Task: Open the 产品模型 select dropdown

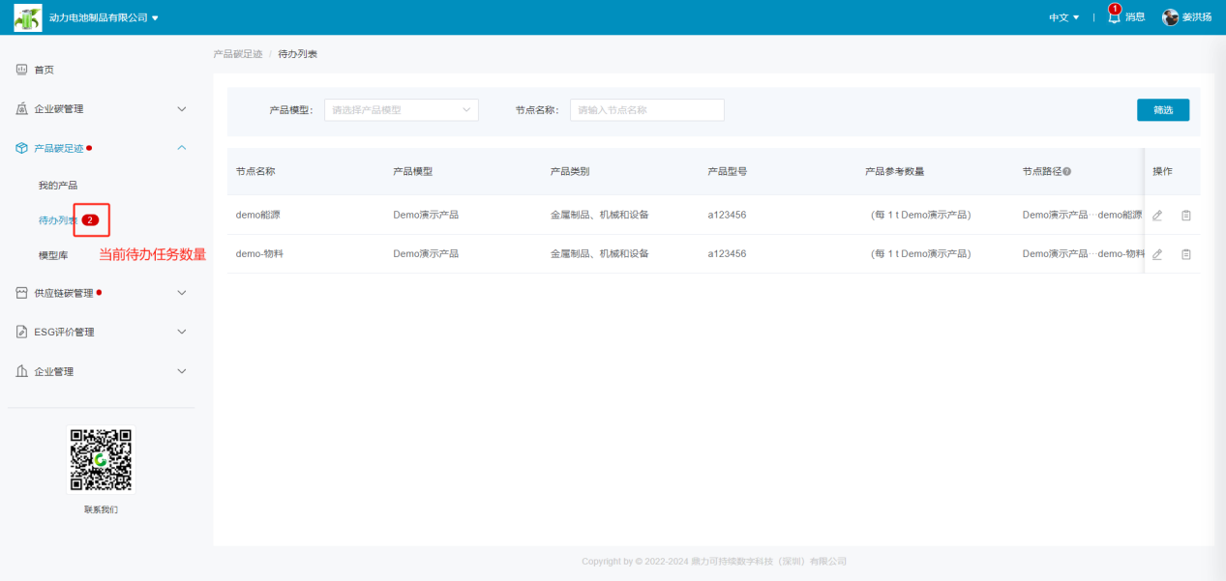Action: (x=401, y=110)
